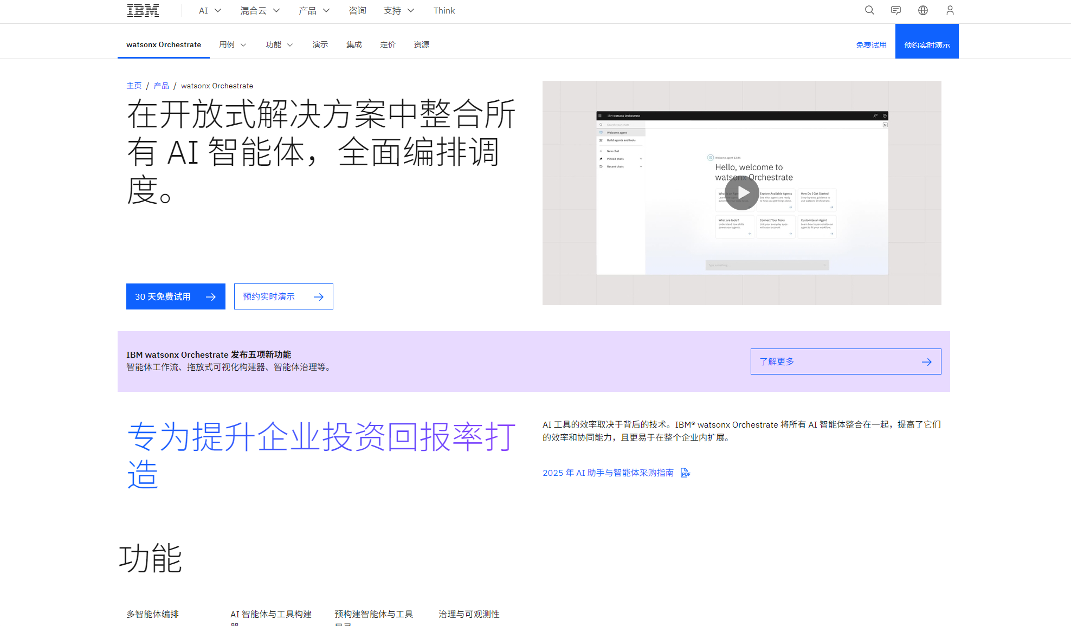Navigate to 主页 via the breadcrumb
The height and width of the screenshot is (626, 1071).
tap(134, 85)
